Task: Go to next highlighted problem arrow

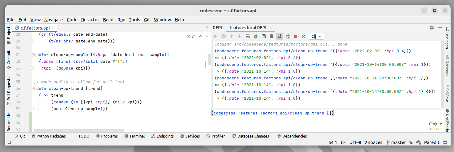Action: pos(207,36)
